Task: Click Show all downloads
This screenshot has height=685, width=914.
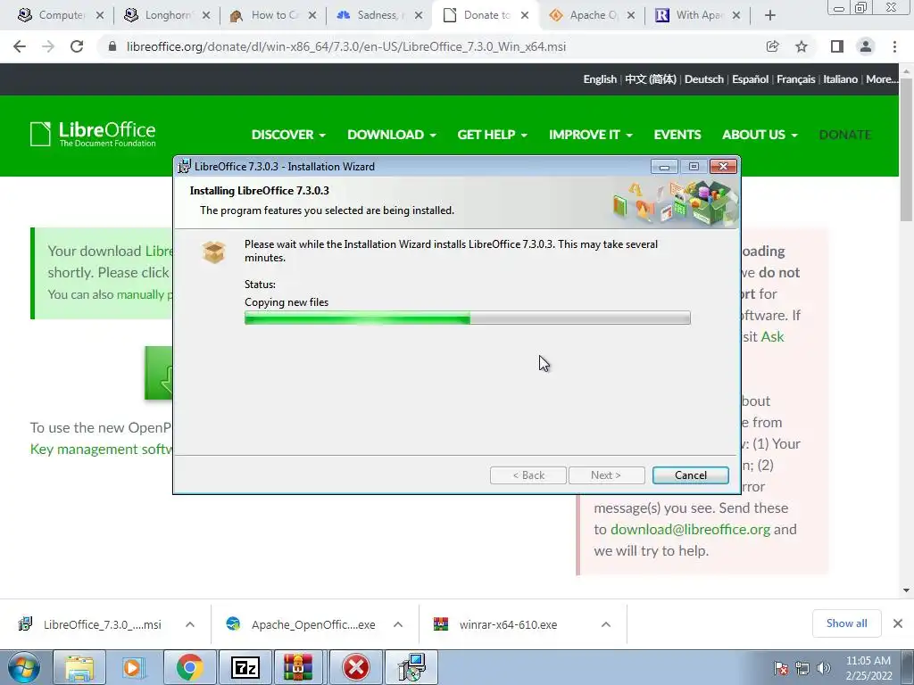Action: coord(846,623)
